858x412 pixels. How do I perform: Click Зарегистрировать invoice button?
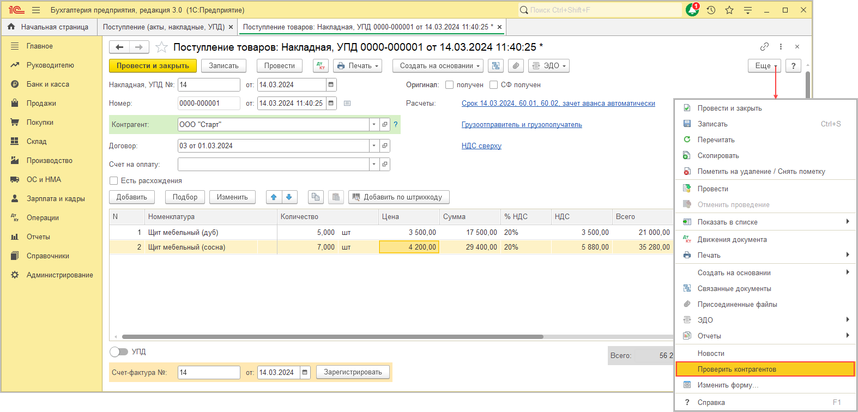353,372
